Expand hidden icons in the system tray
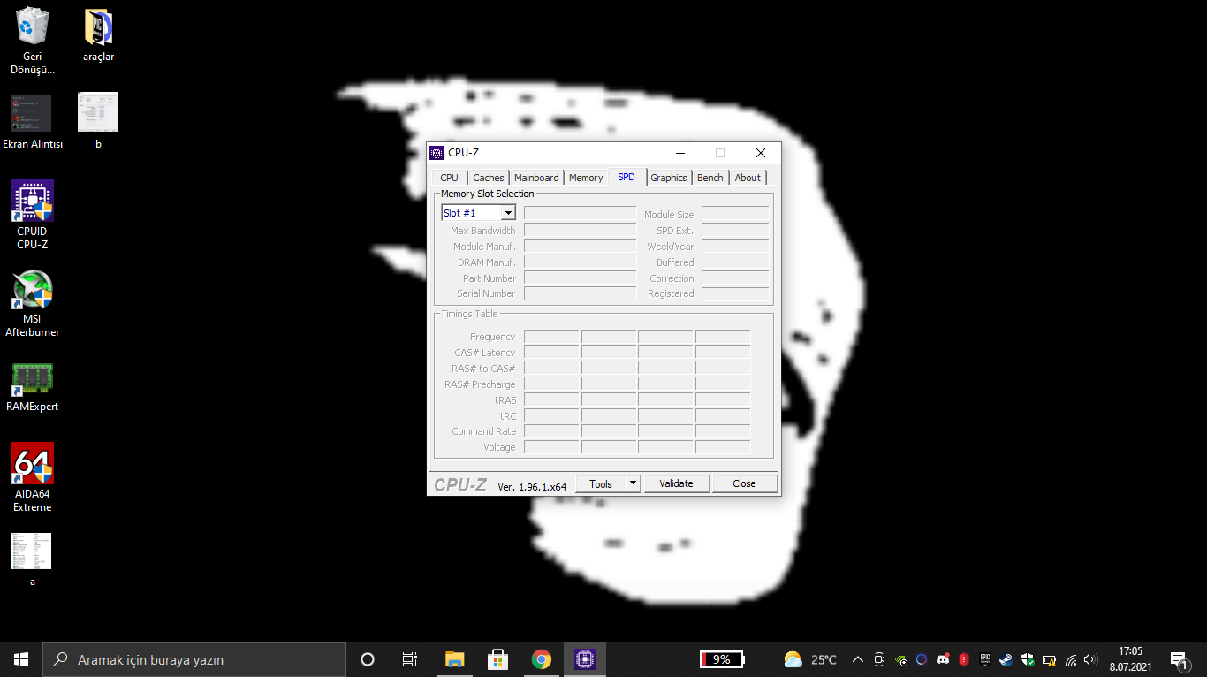 click(857, 659)
